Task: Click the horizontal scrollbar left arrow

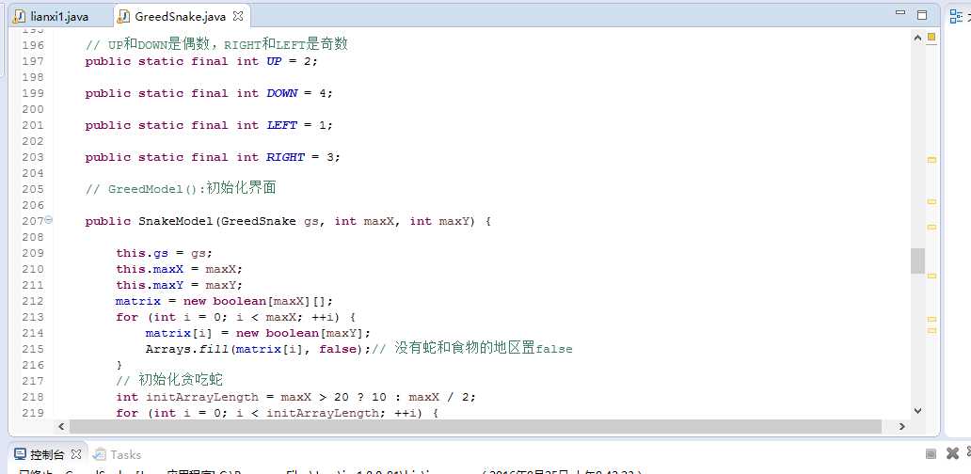Action: point(60,426)
